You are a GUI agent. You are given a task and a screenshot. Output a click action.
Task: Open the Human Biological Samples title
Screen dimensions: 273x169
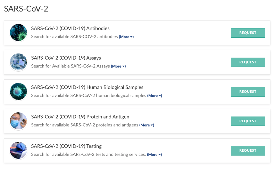tap(87, 87)
